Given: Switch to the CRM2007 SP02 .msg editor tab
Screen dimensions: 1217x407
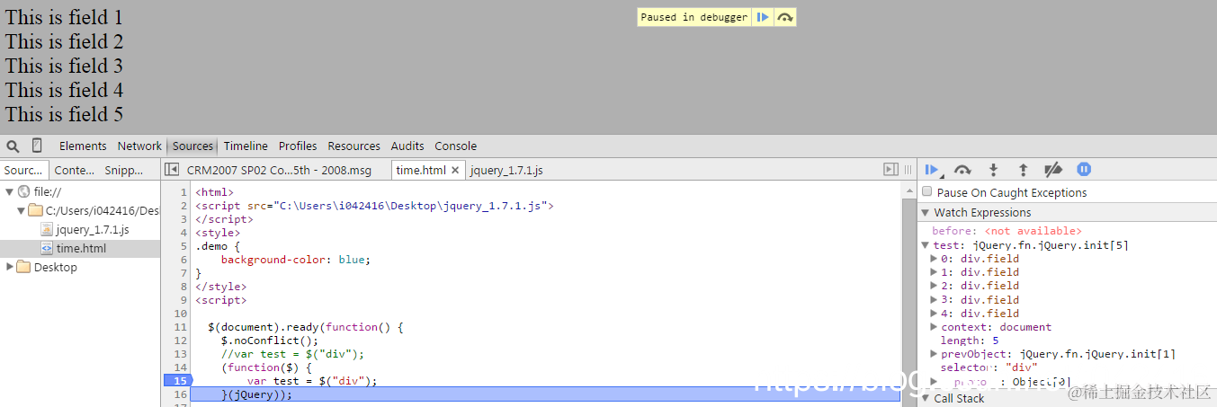Looking at the screenshot, I should coord(279,170).
